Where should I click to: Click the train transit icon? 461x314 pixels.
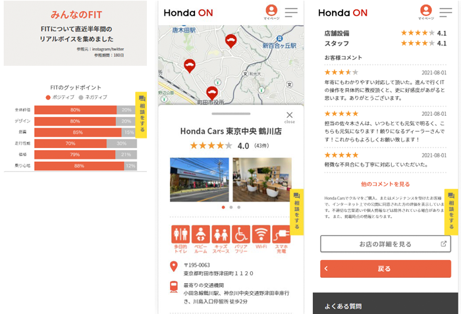(x=174, y=286)
